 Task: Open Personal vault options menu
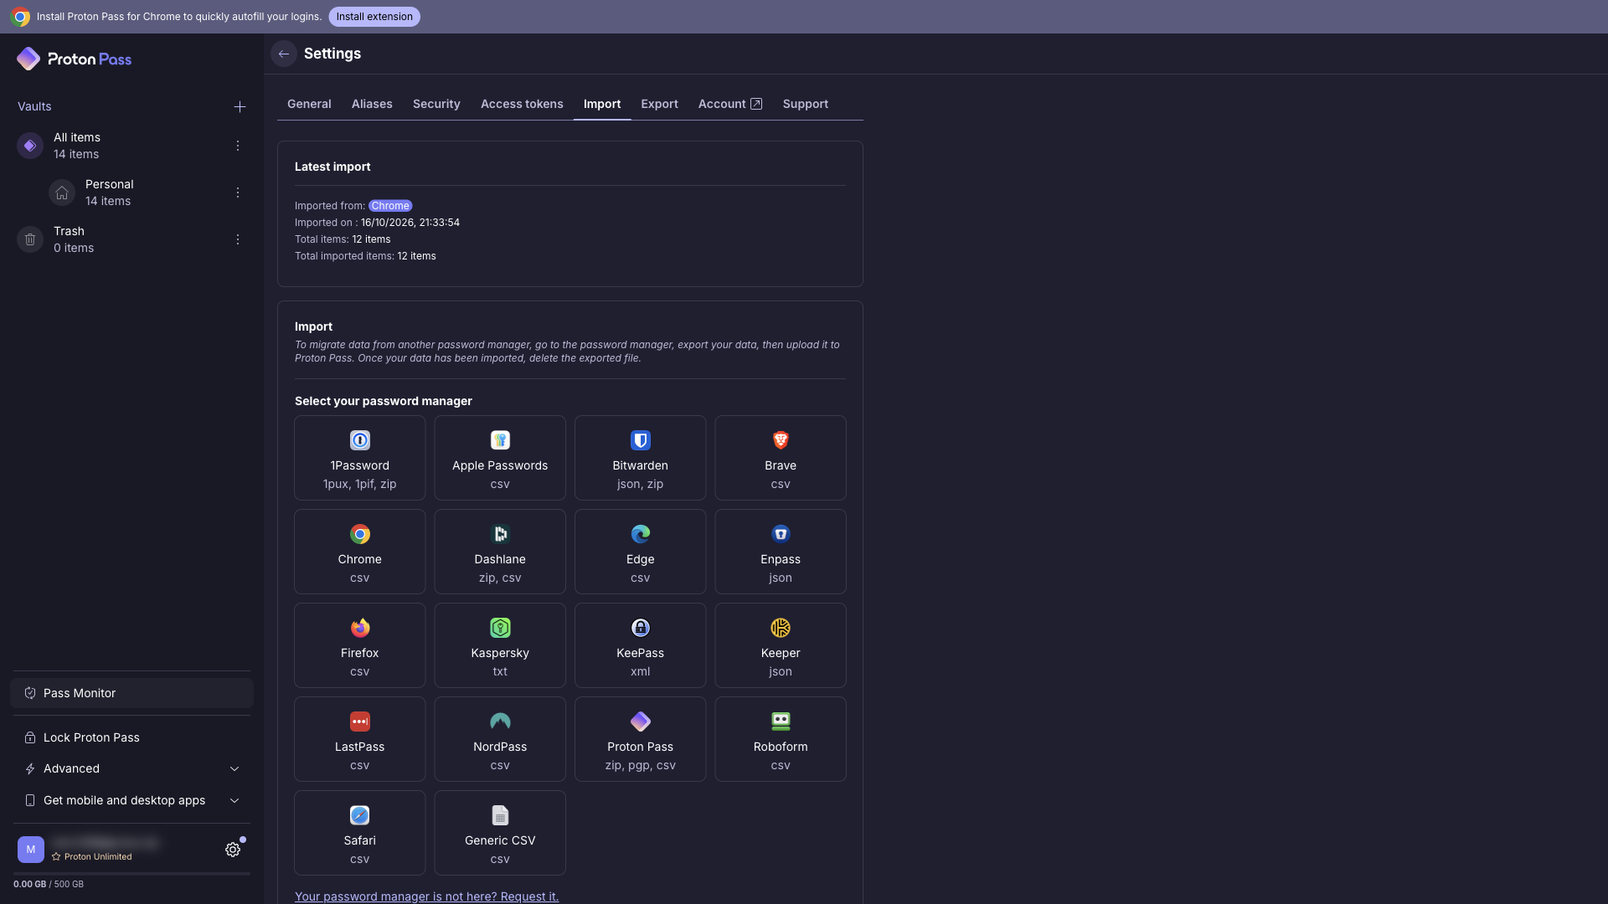pyautogui.click(x=238, y=193)
